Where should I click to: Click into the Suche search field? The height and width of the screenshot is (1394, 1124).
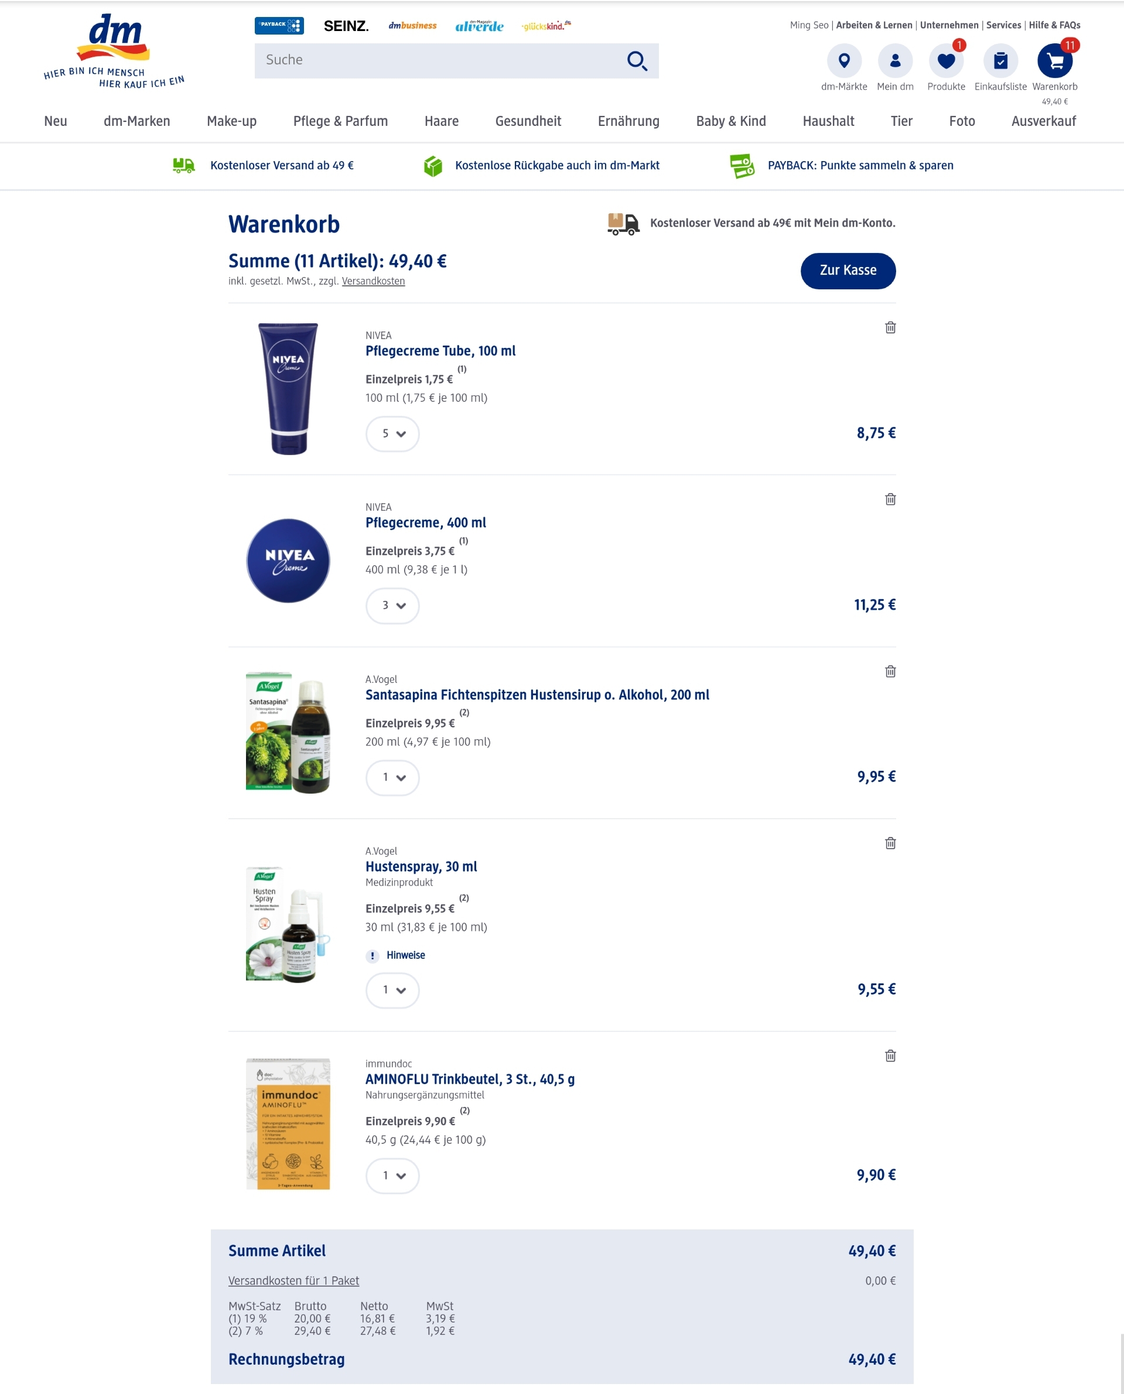click(x=437, y=61)
